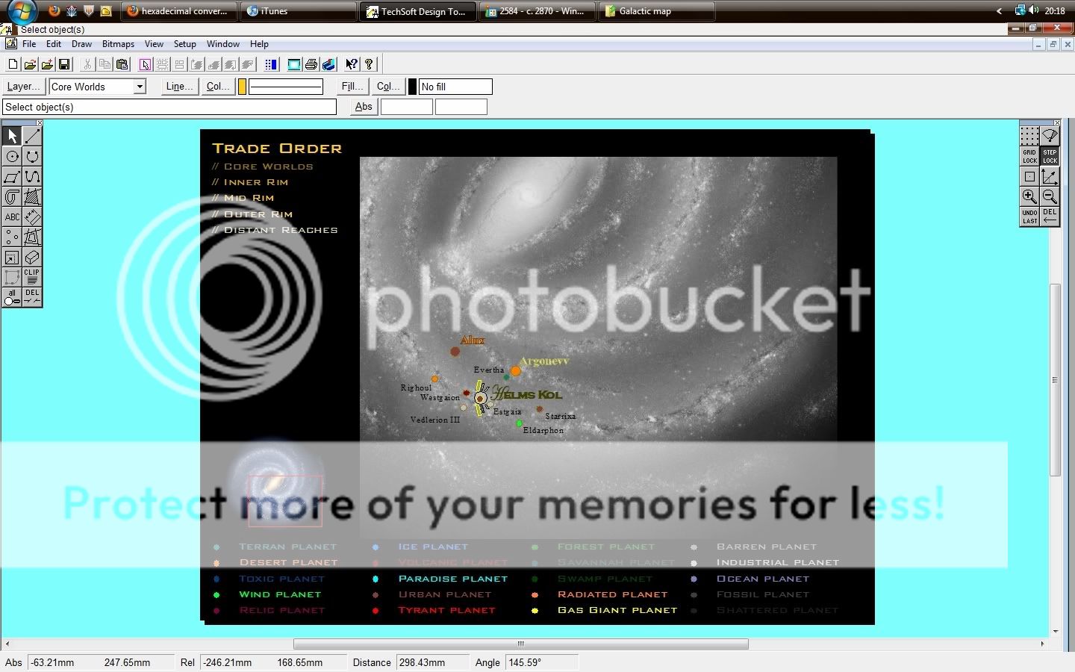This screenshot has height=672, width=1075.
Task: Create a new file from toolbar
Action: (x=13, y=64)
